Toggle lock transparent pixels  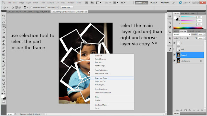(x=180, y=38)
